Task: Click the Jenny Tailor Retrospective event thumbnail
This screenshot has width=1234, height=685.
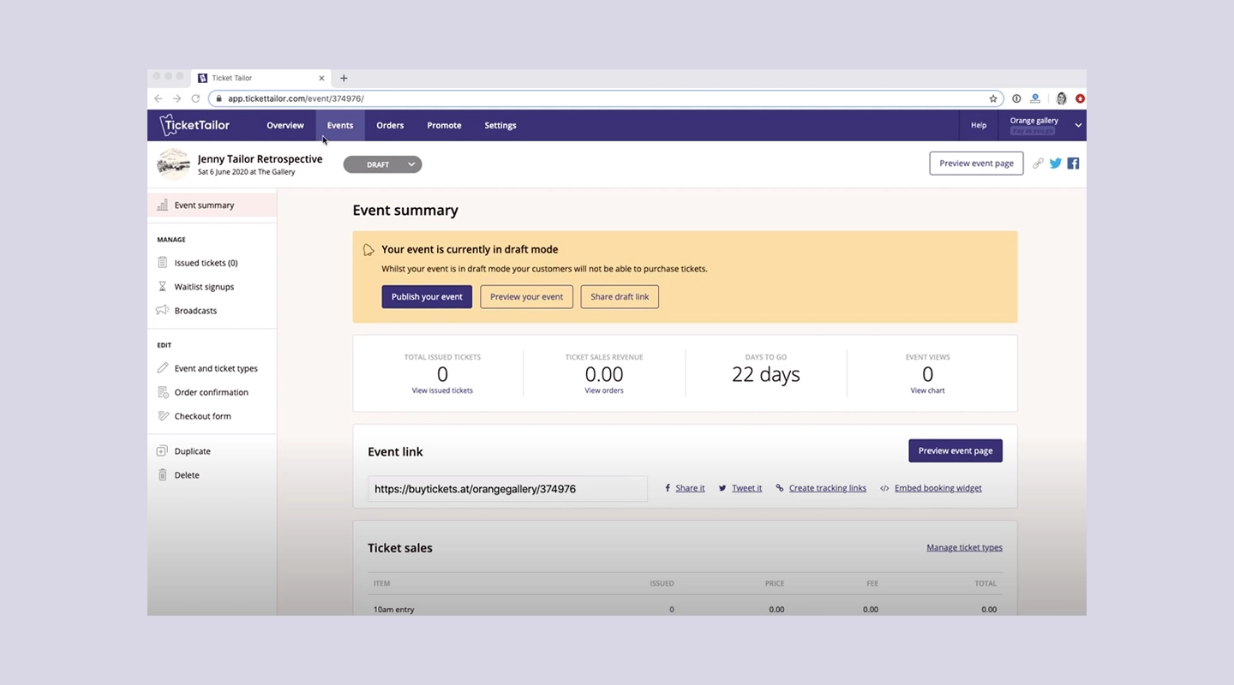Action: 173,164
